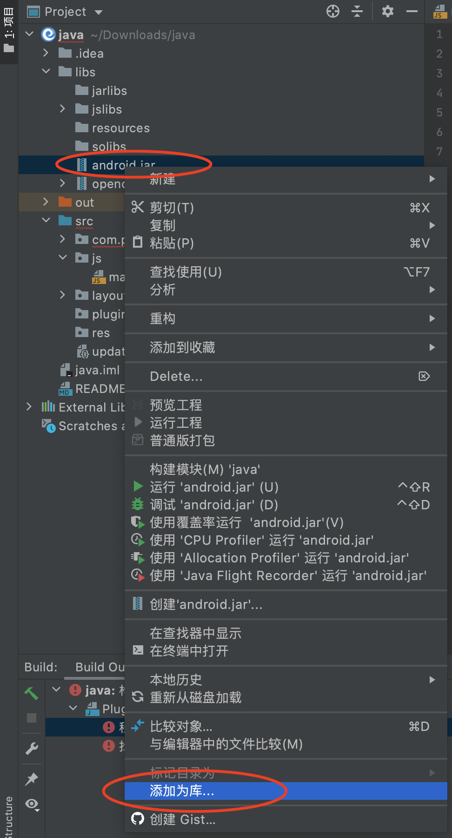This screenshot has width=452, height=838.
Task: Expand the External Libraries node
Action: tap(29, 407)
